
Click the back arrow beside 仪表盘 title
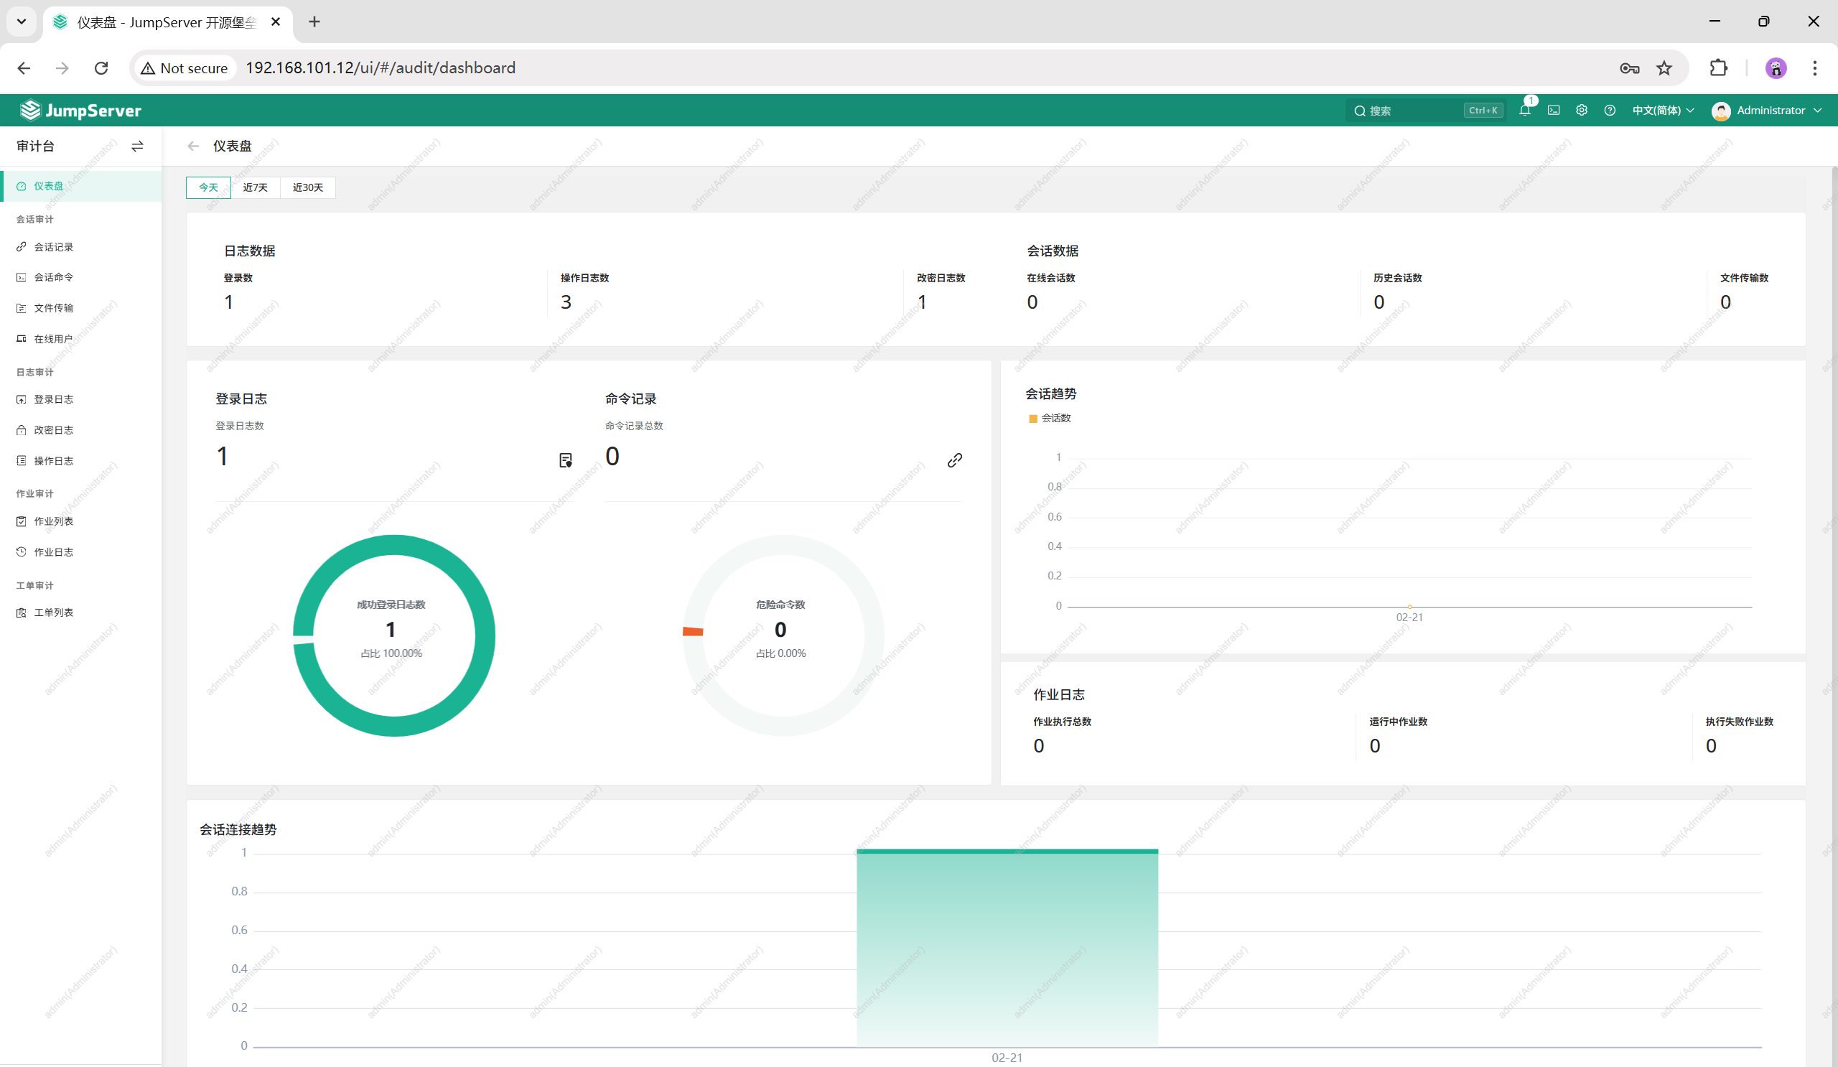pyautogui.click(x=193, y=146)
